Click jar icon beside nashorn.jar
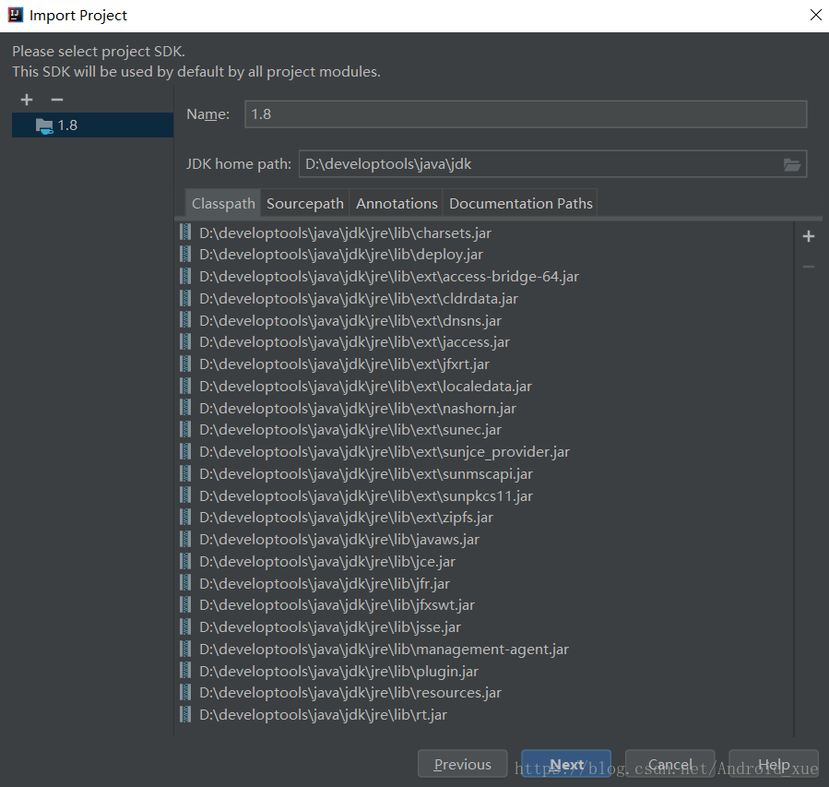The height and width of the screenshot is (787, 829). (x=185, y=408)
